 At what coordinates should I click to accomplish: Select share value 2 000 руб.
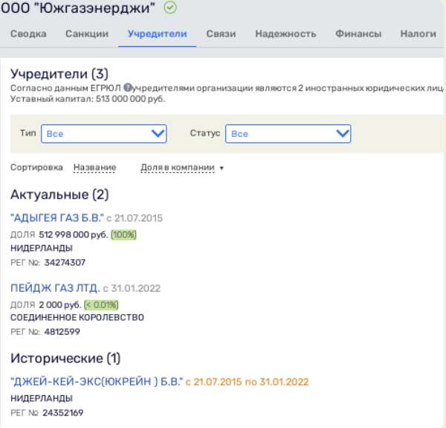[60, 304]
